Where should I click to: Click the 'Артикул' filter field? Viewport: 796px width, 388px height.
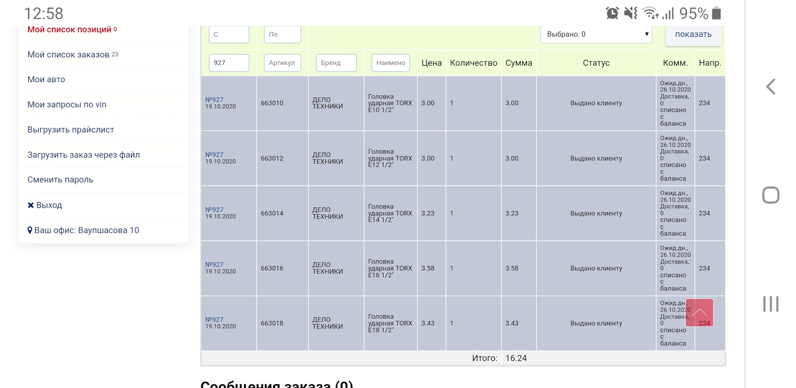coord(282,63)
